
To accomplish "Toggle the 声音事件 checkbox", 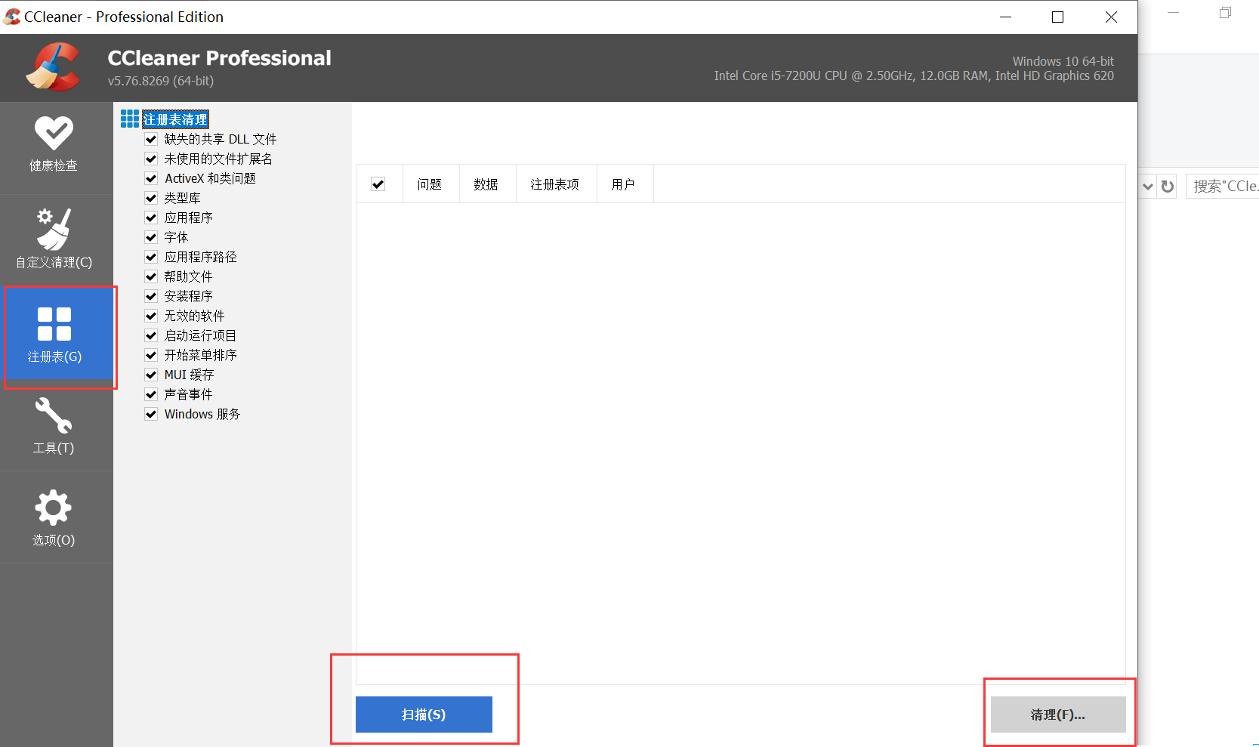I will (151, 394).
